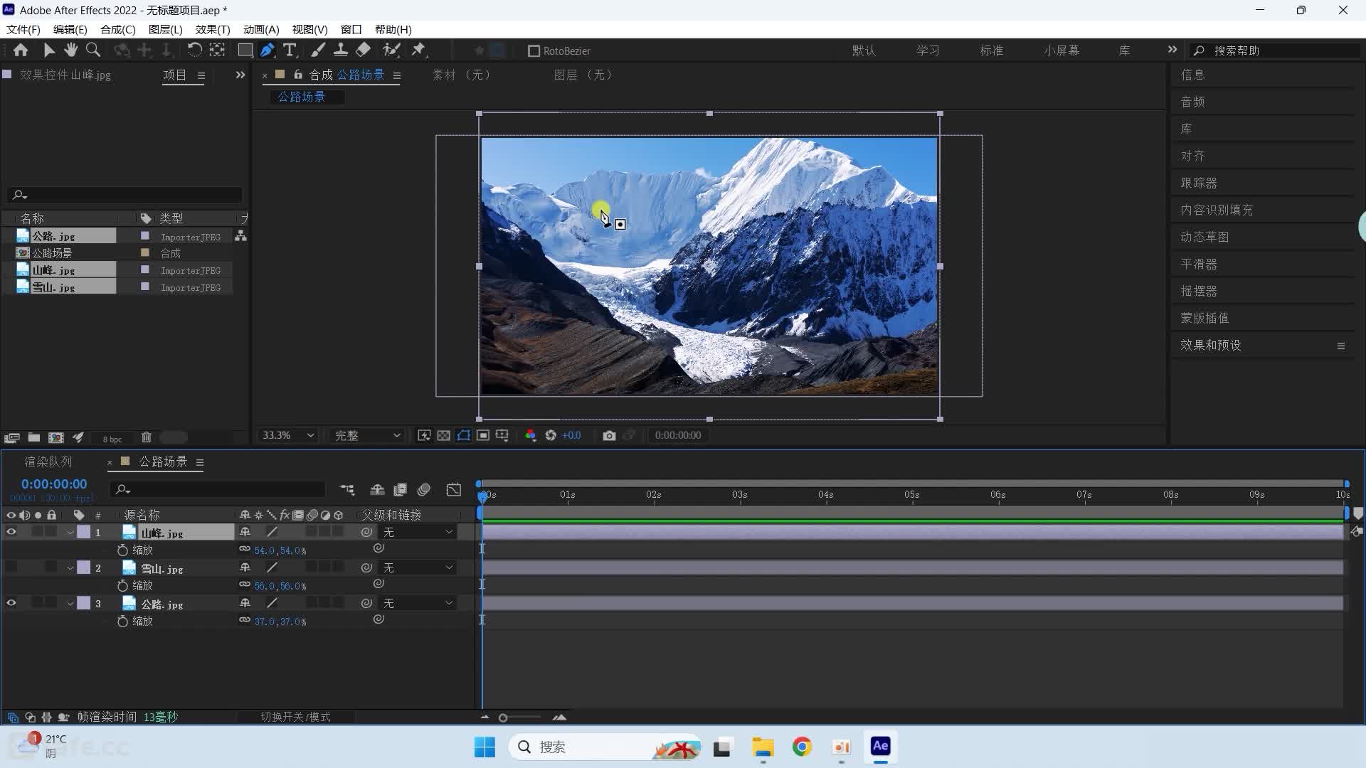This screenshot has width=1366, height=768.
Task: Select the Rotation tool
Action: coord(194,50)
